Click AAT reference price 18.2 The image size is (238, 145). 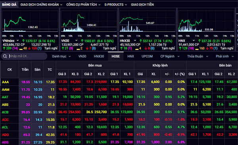coord(51,97)
